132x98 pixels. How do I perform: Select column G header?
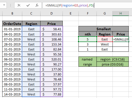(x=105, y=13)
